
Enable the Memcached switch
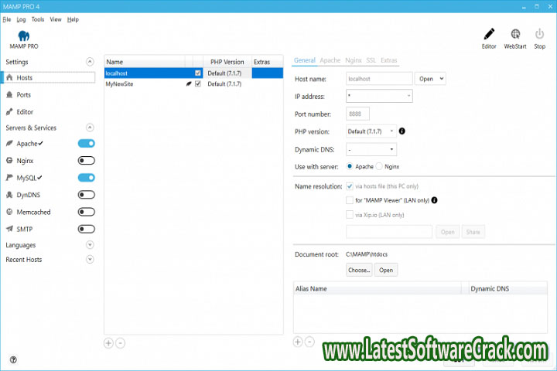tap(87, 212)
